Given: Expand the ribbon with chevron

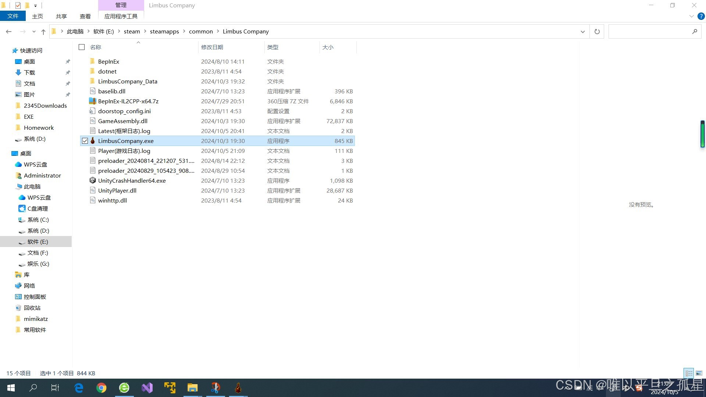Looking at the screenshot, I should [x=691, y=16].
